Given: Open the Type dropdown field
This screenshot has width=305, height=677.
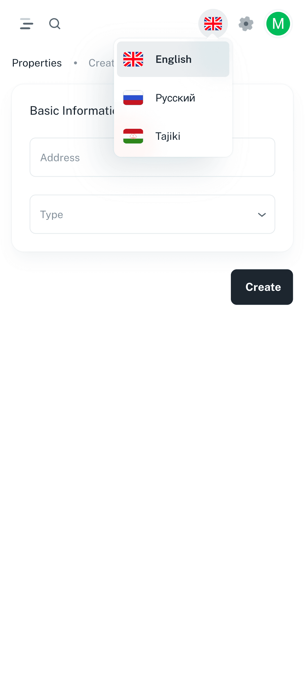Looking at the screenshot, I should click(152, 214).
